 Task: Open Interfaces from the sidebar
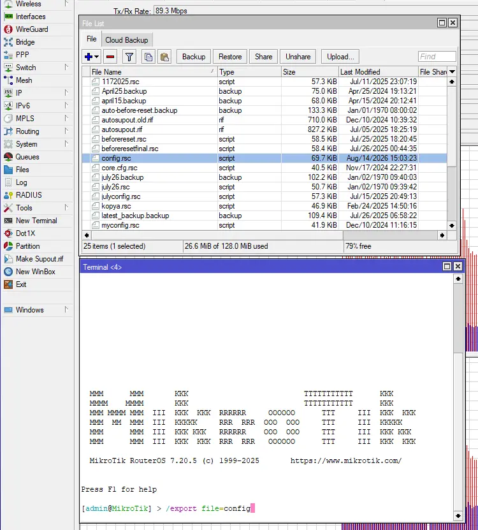[31, 17]
